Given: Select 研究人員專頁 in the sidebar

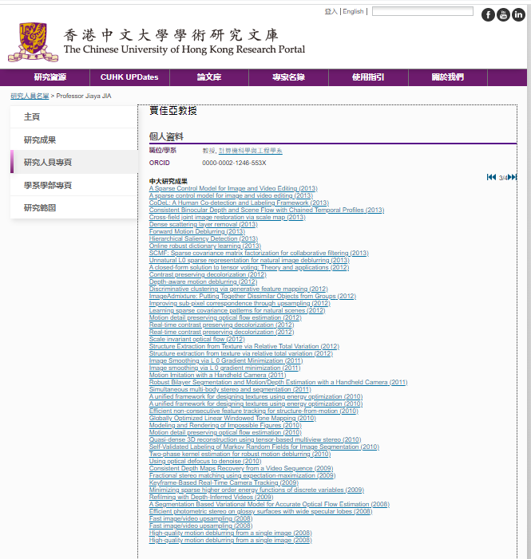Looking at the screenshot, I should coord(74,162).
